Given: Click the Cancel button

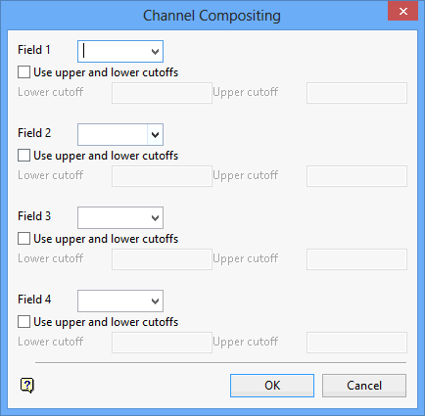Looking at the screenshot, I should click(x=364, y=386).
